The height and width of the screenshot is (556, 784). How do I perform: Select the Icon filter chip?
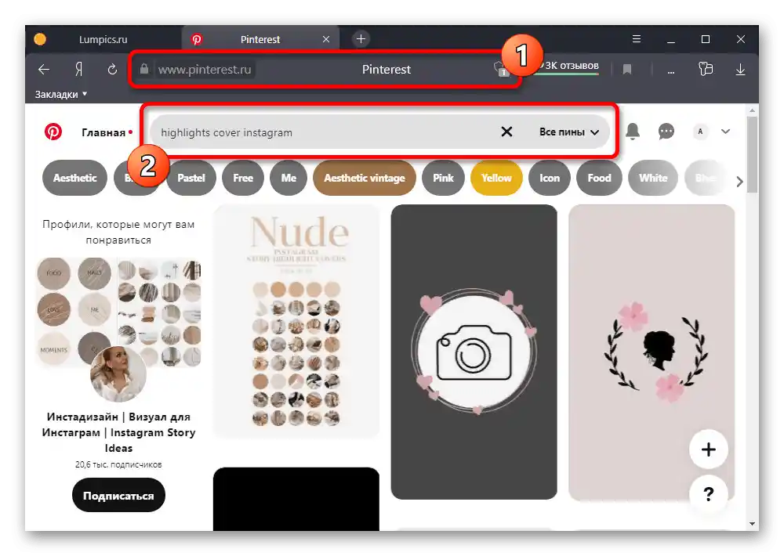click(550, 178)
